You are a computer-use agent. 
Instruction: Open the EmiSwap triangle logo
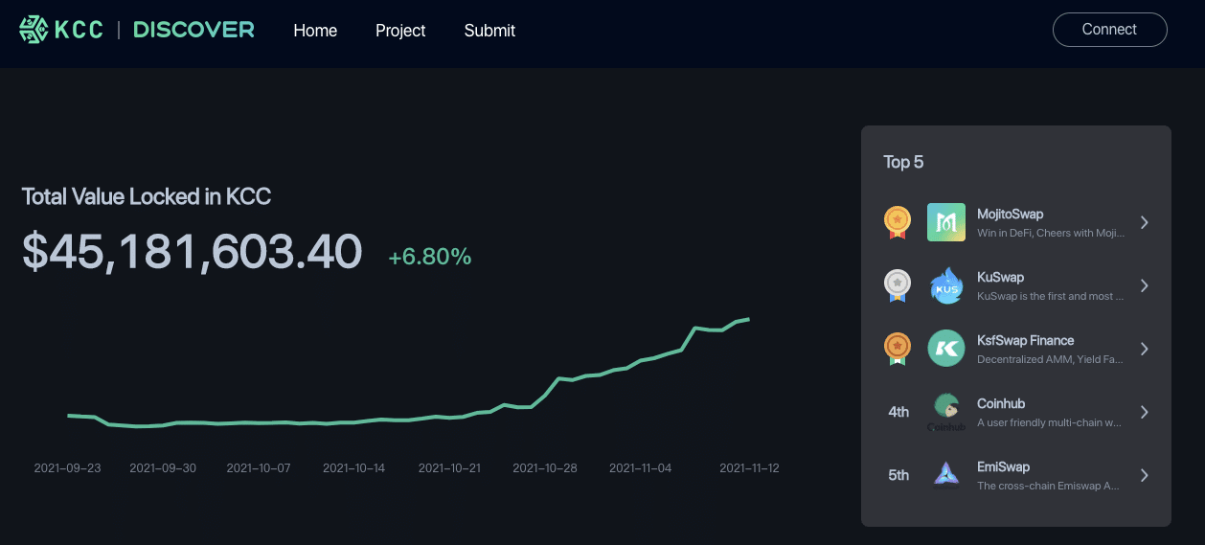point(945,475)
